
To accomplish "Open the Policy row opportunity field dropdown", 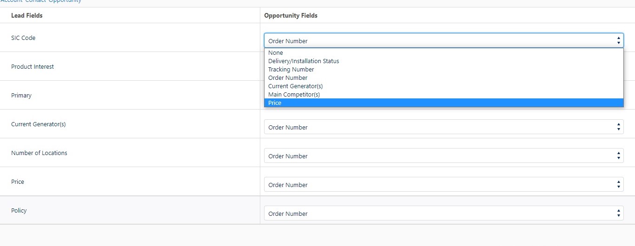I will coord(443,214).
